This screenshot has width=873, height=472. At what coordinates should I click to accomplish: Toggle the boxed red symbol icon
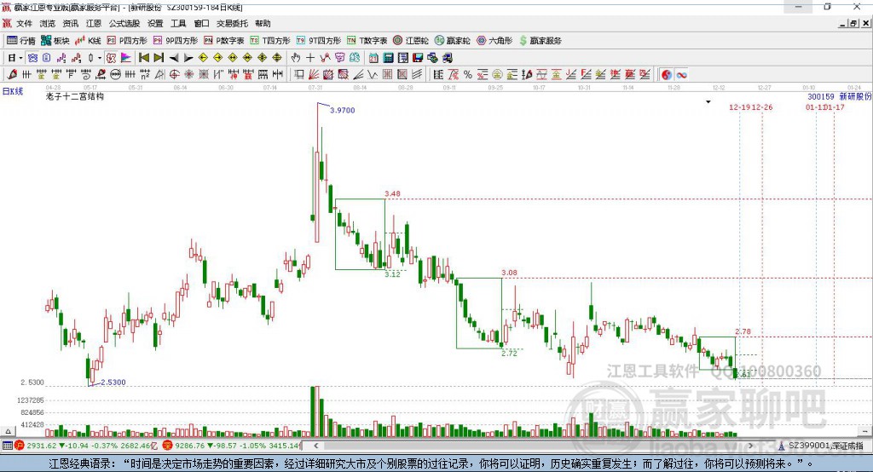tap(111, 58)
